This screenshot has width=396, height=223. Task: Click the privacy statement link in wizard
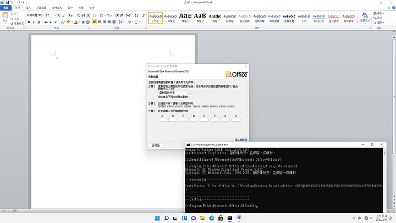(x=241, y=139)
